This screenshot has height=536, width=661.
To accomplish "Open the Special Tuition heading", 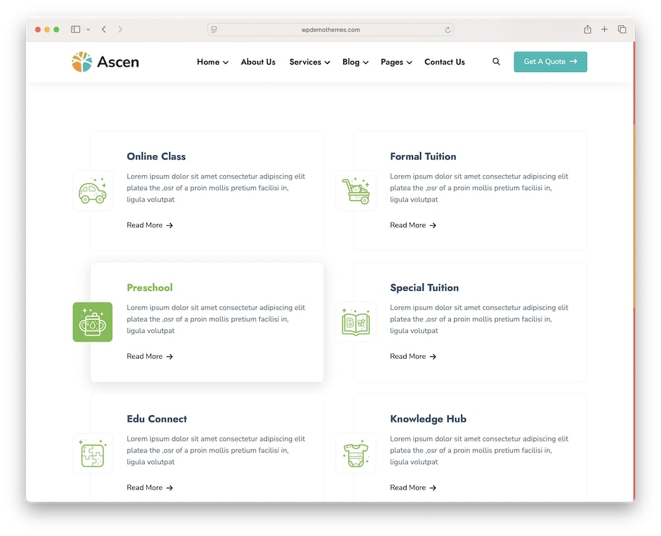I will [x=424, y=287].
